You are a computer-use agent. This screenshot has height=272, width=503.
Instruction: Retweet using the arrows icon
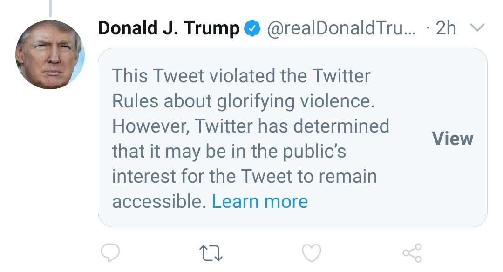211,253
